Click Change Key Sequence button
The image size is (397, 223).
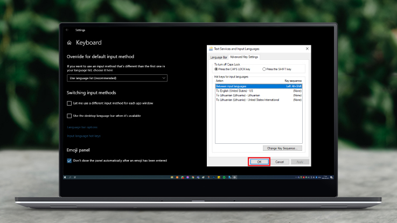tap(282, 148)
